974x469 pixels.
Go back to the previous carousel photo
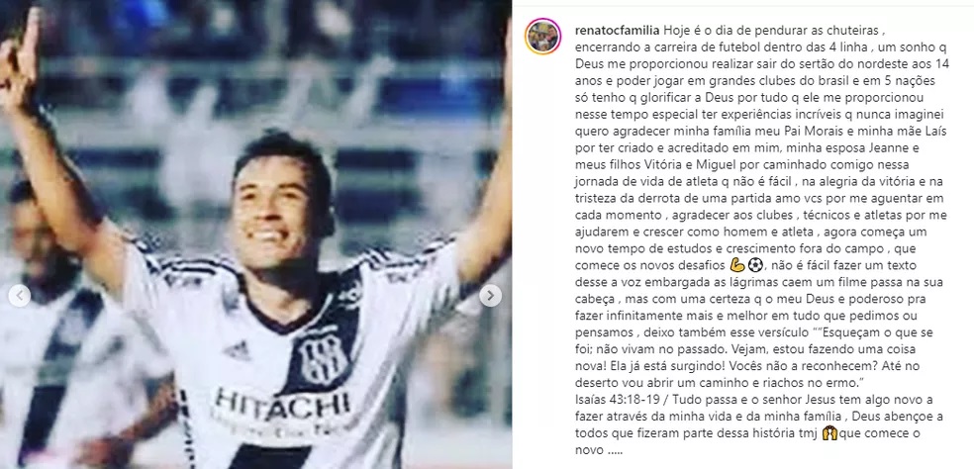19,296
